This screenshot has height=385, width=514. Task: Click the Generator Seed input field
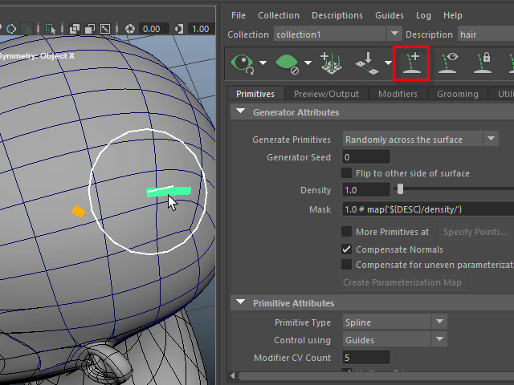[366, 157]
